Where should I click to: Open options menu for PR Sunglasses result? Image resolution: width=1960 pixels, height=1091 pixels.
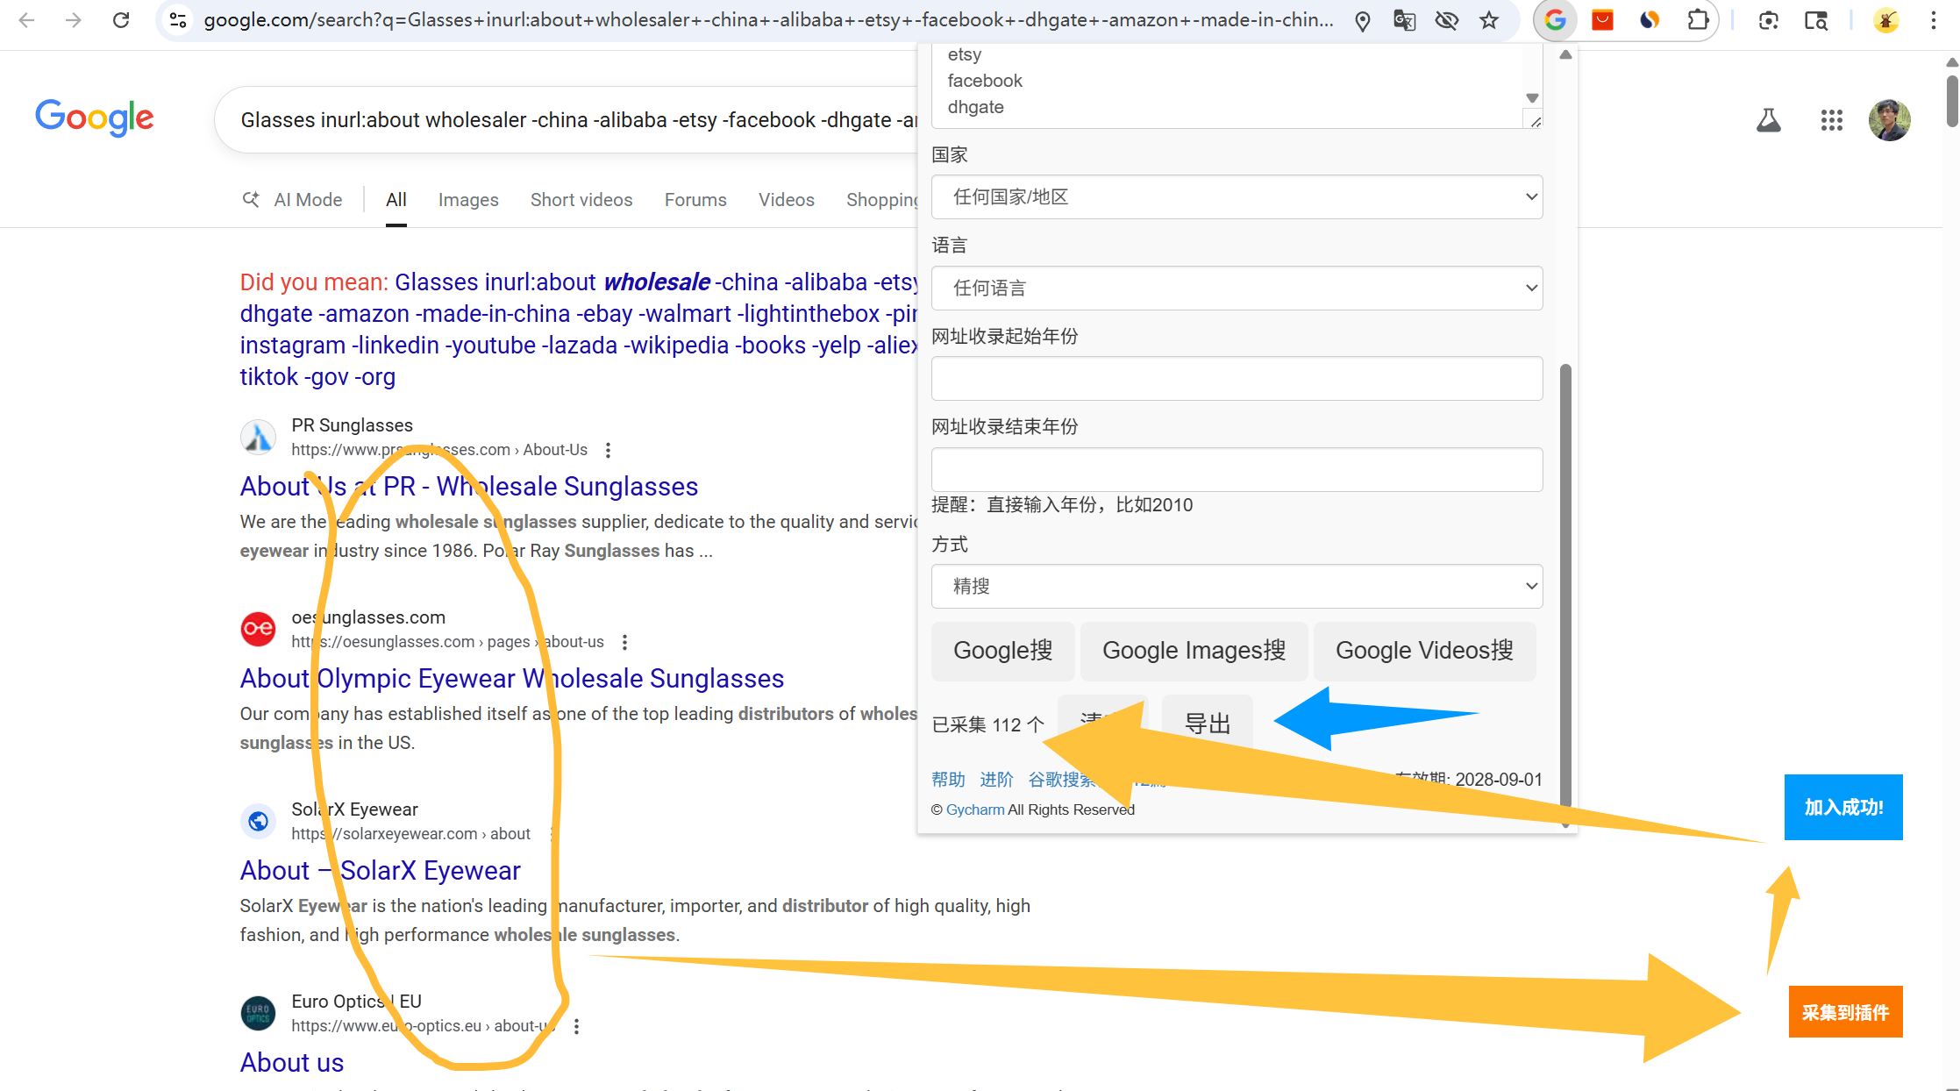click(608, 450)
